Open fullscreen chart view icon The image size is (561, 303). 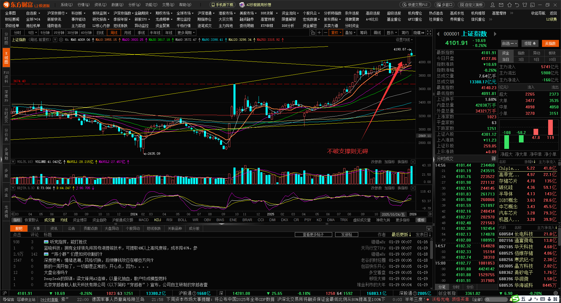(x=429, y=33)
